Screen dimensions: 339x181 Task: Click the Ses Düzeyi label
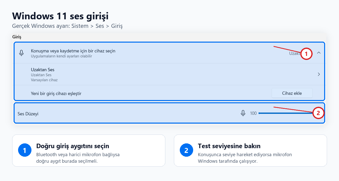(x=28, y=114)
